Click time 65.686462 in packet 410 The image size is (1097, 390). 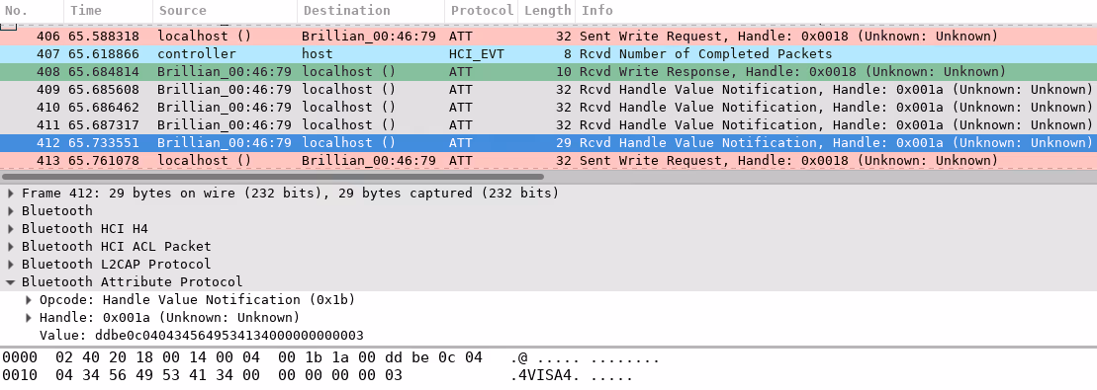(104, 107)
